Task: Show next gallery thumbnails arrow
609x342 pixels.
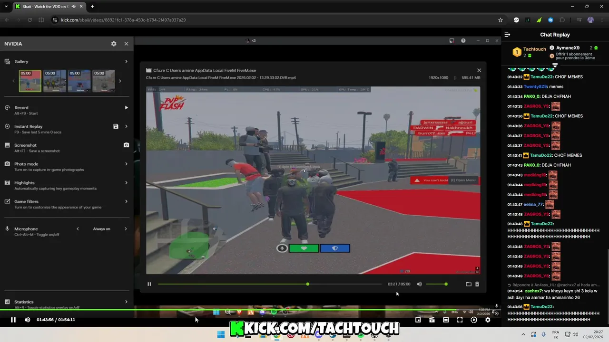Action: coord(120,81)
